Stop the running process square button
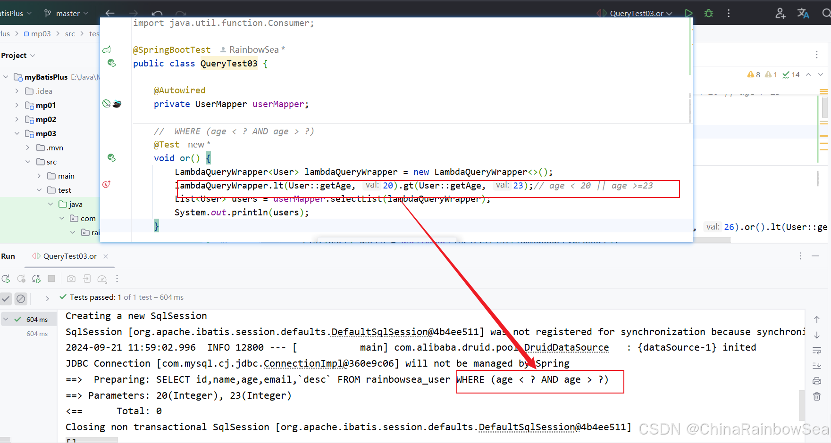This screenshot has width=831, height=443. (x=51, y=279)
